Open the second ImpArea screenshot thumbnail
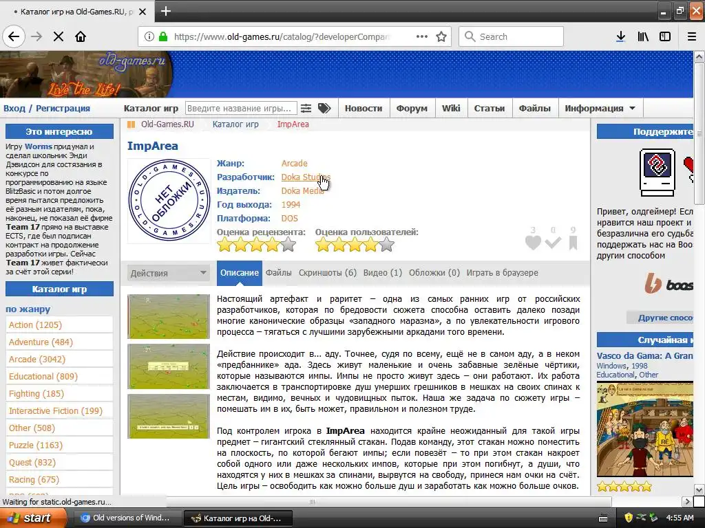The height and width of the screenshot is (528, 705). pyautogui.click(x=169, y=366)
